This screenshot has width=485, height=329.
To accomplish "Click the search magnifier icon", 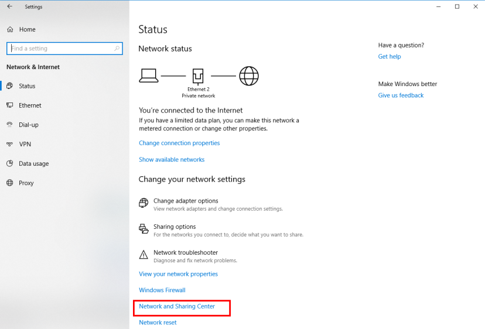I will (x=117, y=49).
